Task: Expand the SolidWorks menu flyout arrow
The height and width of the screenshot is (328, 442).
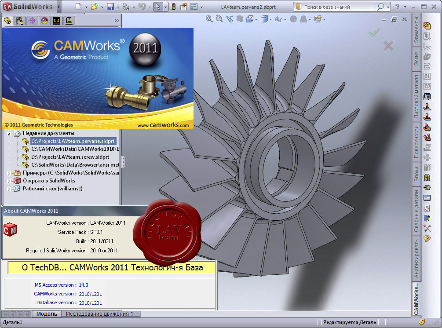Action: 58,7
